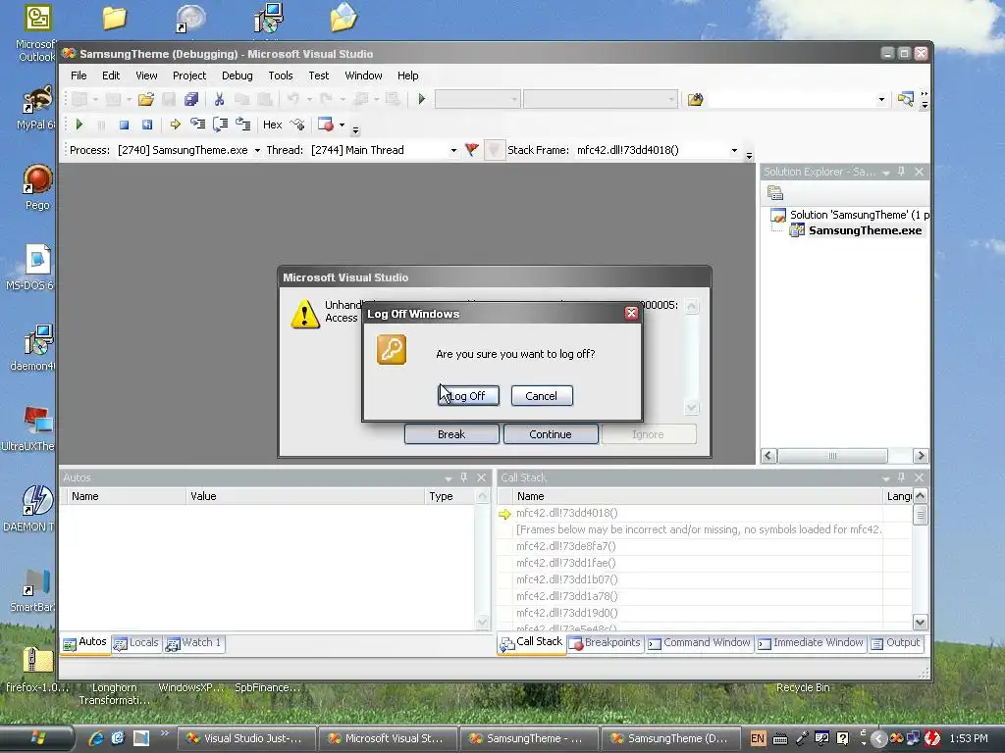Switch to the Breakpoints tab
The height and width of the screenshot is (753, 1005).
point(605,643)
